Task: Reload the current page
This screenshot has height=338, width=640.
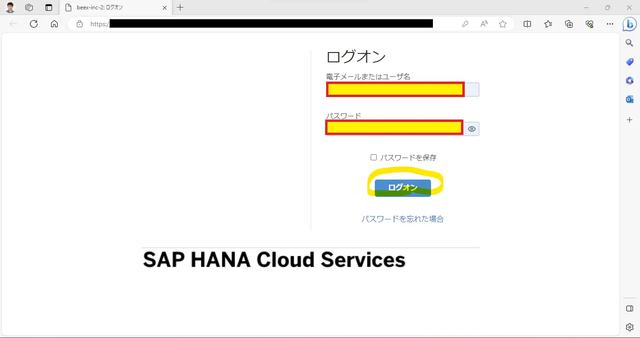Action: 34,24
